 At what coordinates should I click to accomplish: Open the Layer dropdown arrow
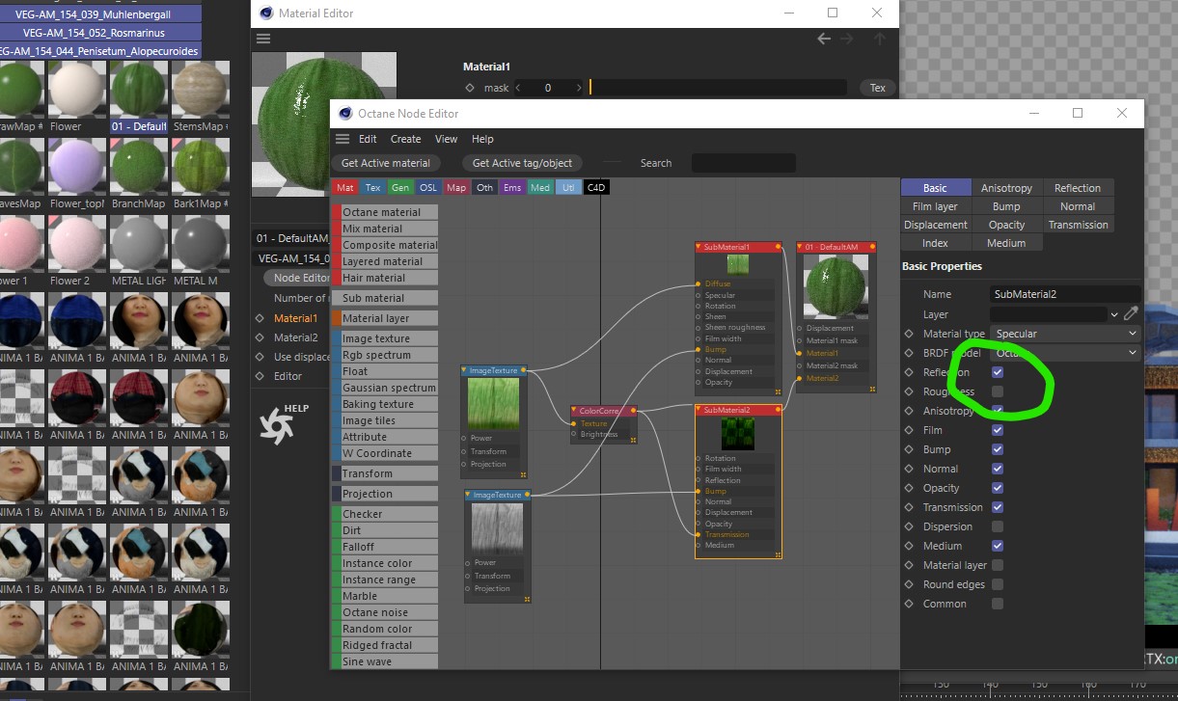point(1114,314)
